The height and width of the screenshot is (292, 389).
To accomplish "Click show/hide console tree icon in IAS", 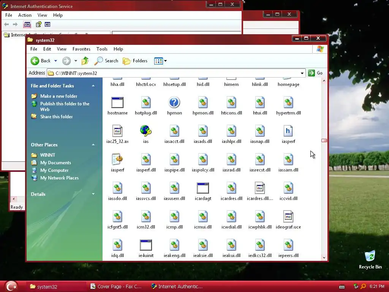I will point(27,24).
